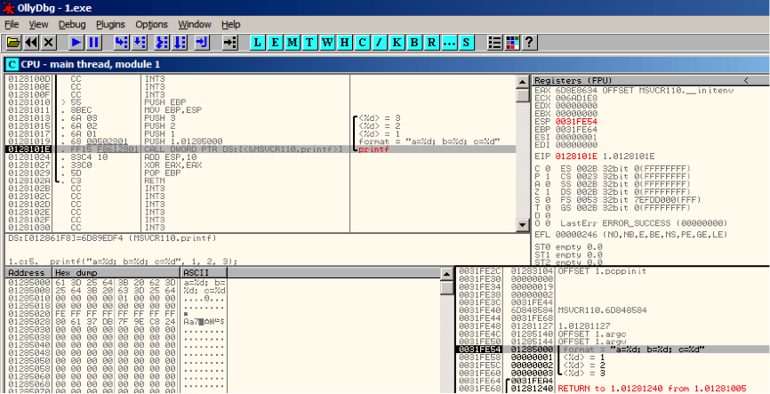Run the program with the play icon
770x394 pixels.
point(76,43)
